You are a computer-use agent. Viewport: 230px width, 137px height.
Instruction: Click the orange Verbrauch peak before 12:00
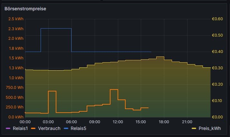114,90
